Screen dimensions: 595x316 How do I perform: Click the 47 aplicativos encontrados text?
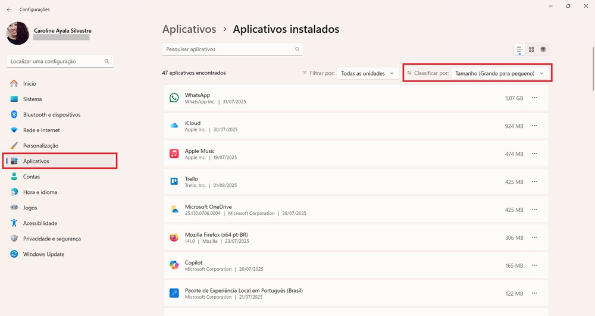pos(194,73)
